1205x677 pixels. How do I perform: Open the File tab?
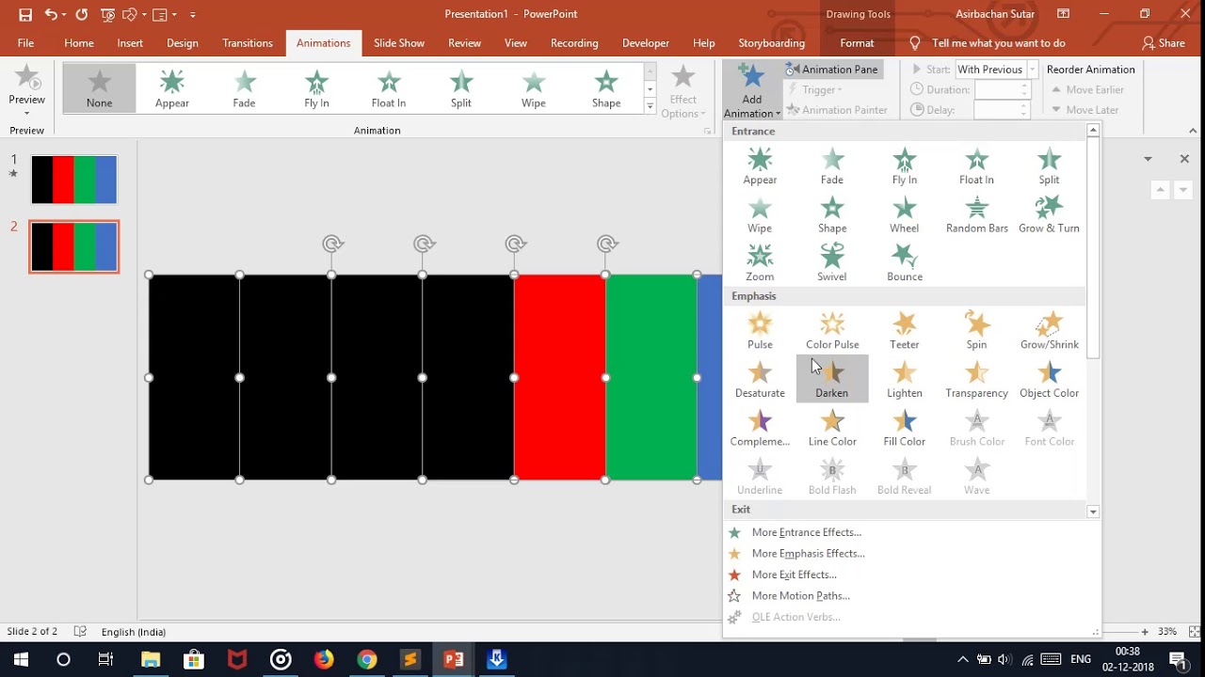coord(25,43)
